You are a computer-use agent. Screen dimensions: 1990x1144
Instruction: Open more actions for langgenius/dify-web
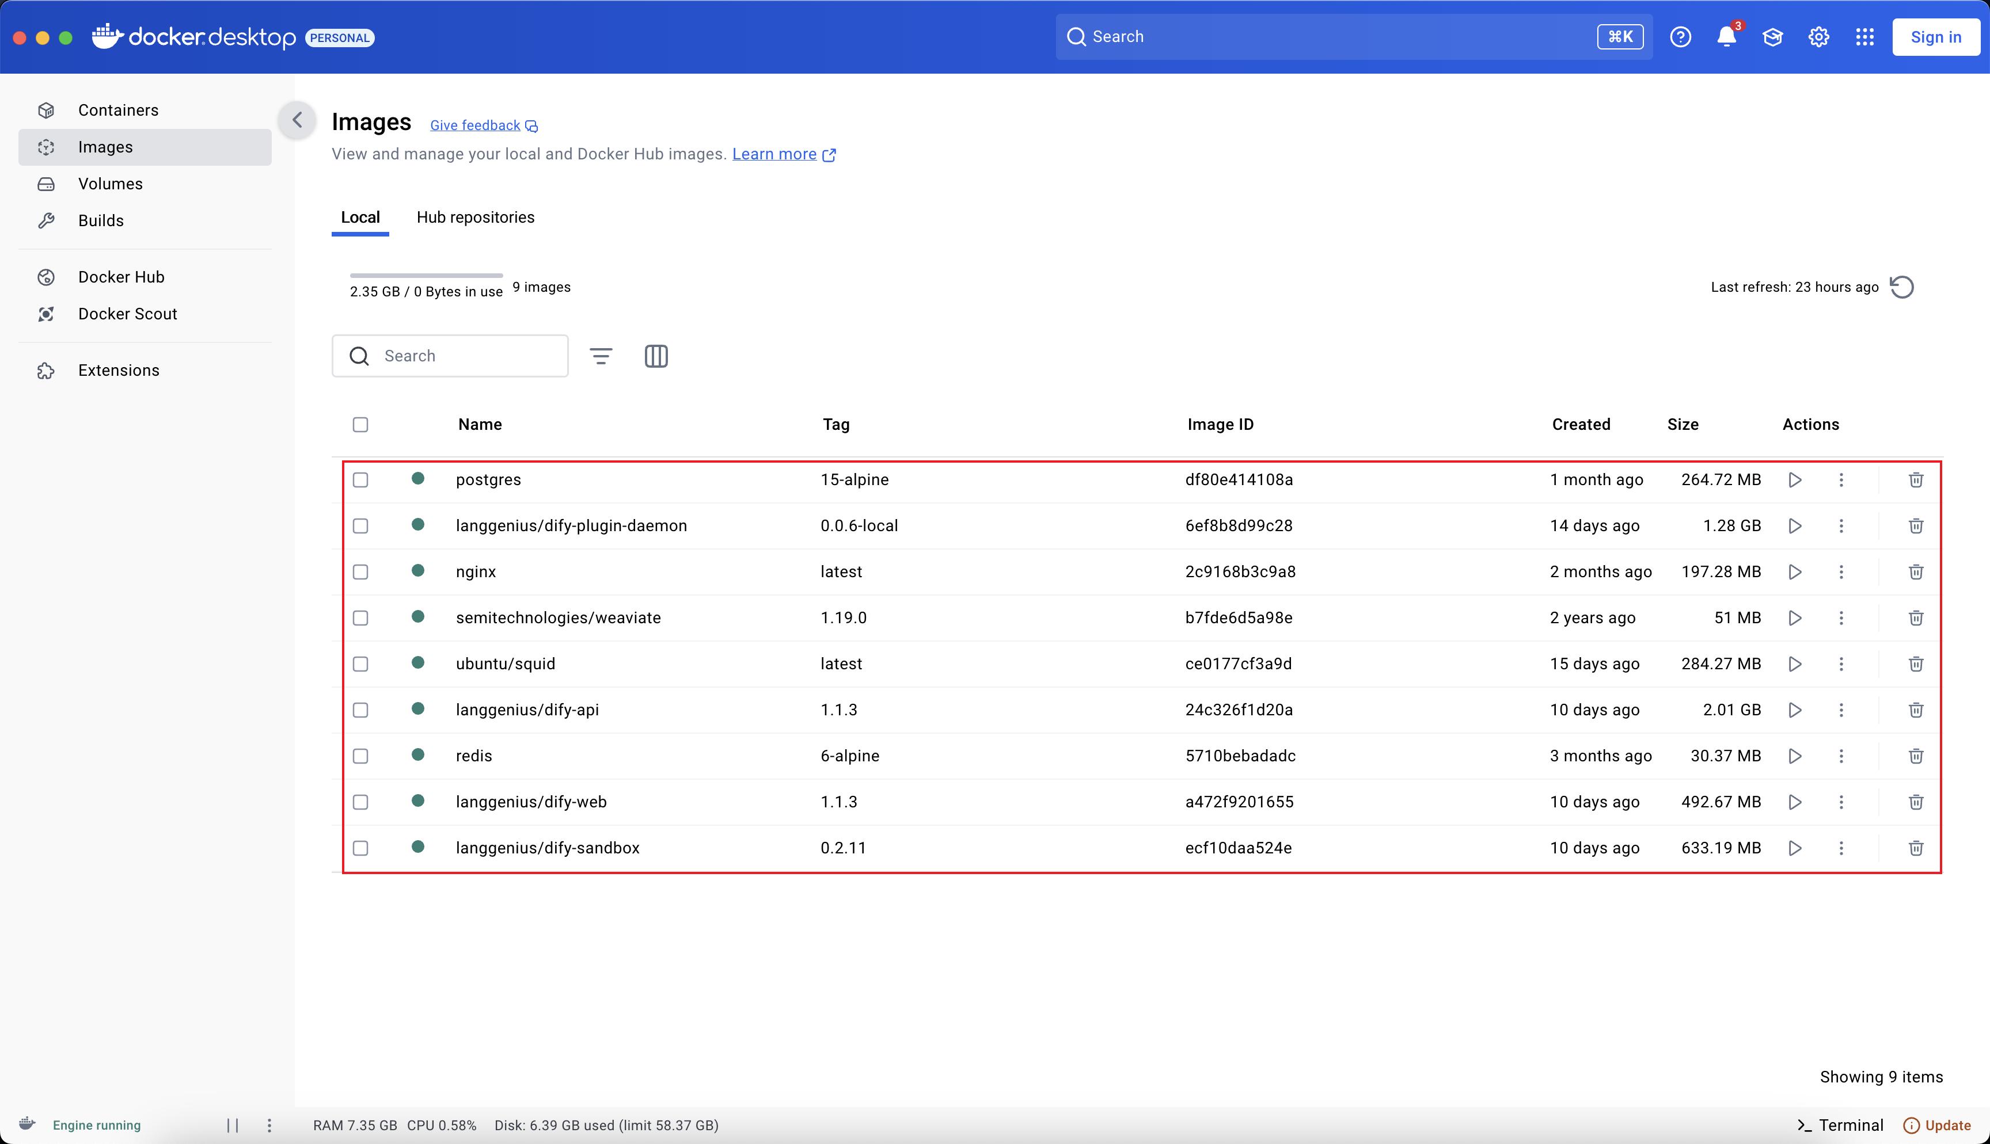1841,802
